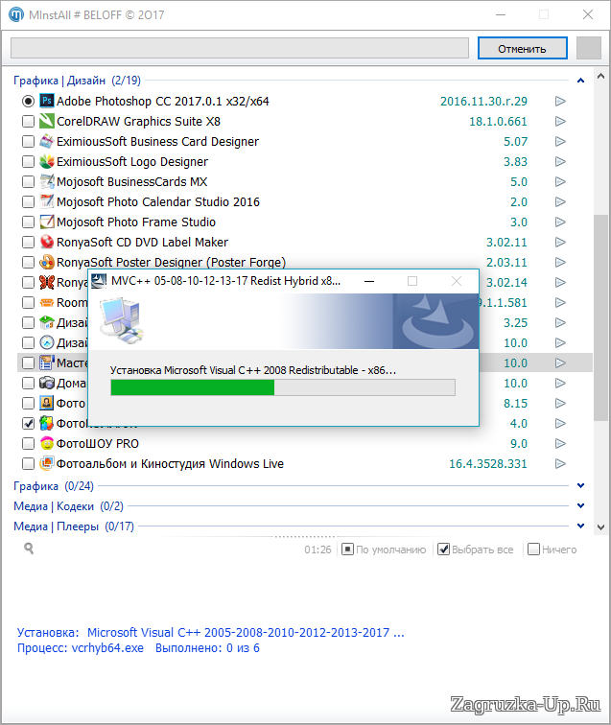The height and width of the screenshot is (725, 611).
Task: Click the Выполнено: 0 из 6 status text
Action: [207, 647]
